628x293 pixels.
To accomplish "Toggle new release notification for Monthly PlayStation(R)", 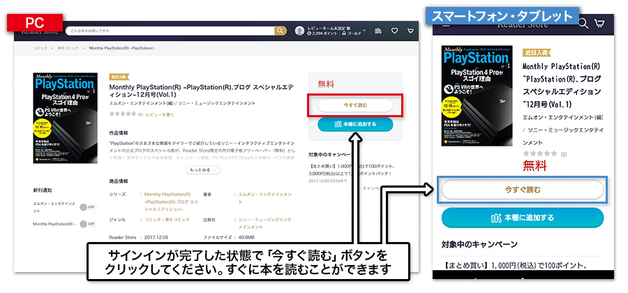I will click(x=88, y=224).
